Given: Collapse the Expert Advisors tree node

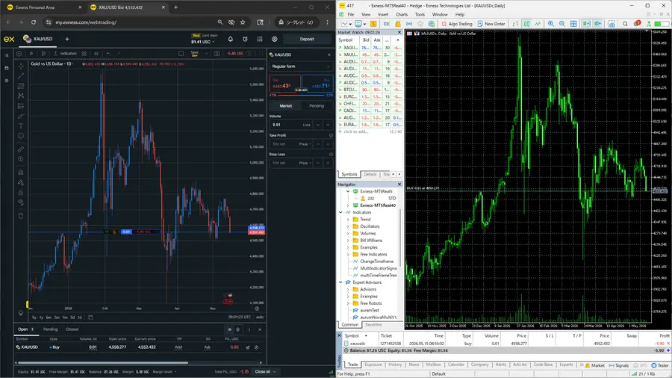Looking at the screenshot, I should pos(341,282).
